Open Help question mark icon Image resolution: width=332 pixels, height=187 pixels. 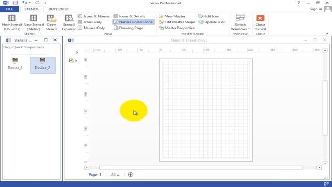pyautogui.click(x=299, y=3)
